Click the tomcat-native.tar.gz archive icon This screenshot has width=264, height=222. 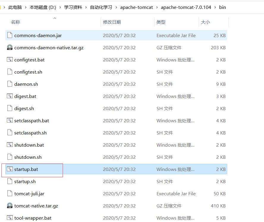[x=10, y=206]
